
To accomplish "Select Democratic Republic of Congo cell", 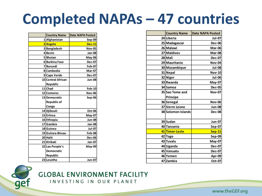I will pyautogui.click(x=57, y=102).
